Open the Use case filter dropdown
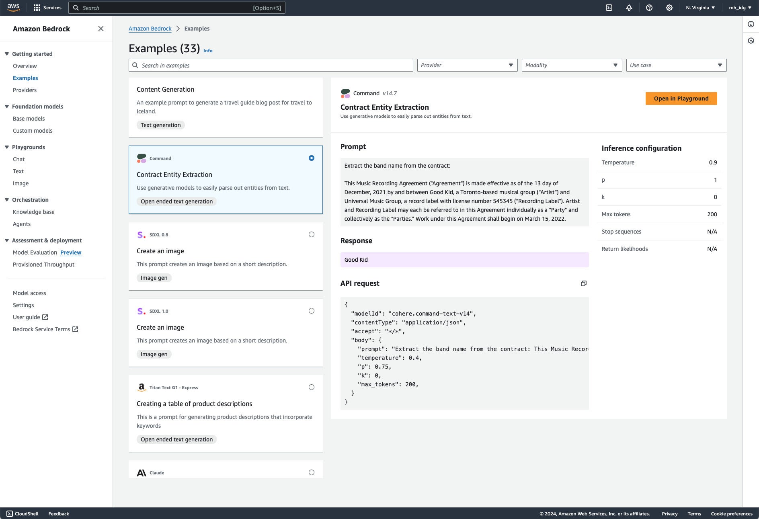 [x=676, y=65]
